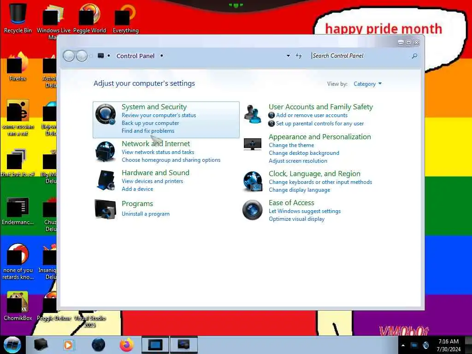Click View devices and printers
Viewport: 472px width, 354px height.
pos(152,181)
